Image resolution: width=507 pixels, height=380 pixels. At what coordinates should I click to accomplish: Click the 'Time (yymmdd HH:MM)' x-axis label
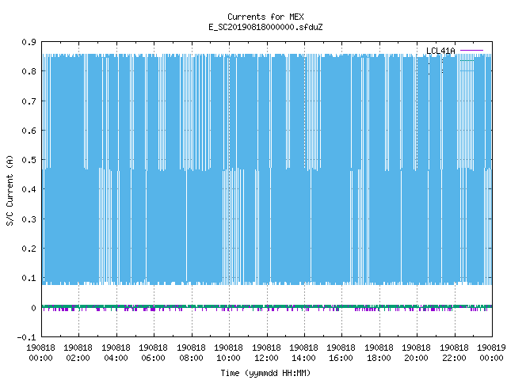pyautogui.click(x=265, y=373)
